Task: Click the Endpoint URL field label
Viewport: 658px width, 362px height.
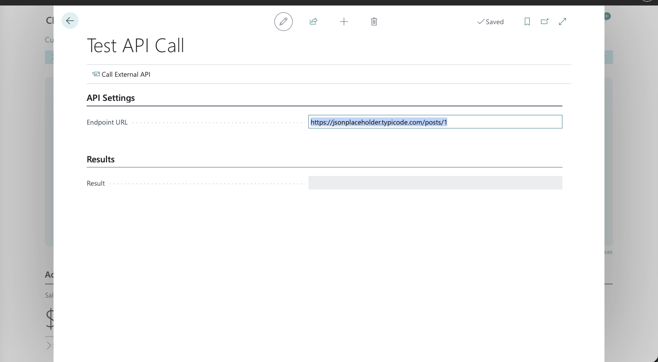Action: point(107,123)
